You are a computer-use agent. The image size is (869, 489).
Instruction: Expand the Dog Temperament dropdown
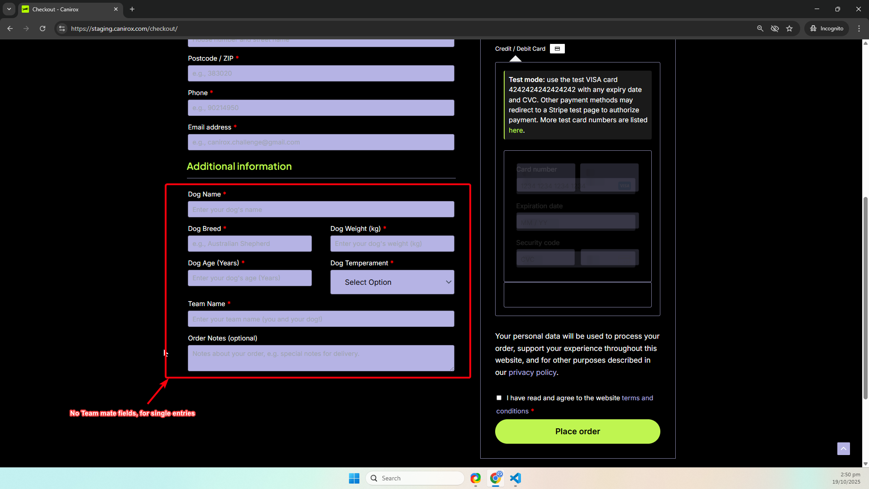pyautogui.click(x=392, y=282)
